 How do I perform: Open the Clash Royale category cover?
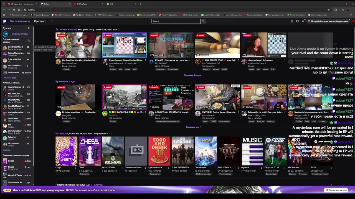[x=206, y=151]
